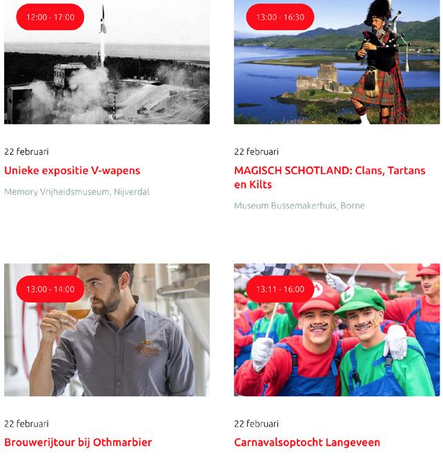
Task: Click 22 februari date above MAGISCH SCHOTLAND
Action: click(x=256, y=152)
